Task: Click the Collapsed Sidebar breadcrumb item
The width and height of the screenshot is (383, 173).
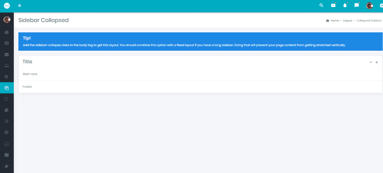Action: pyautogui.click(x=369, y=21)
